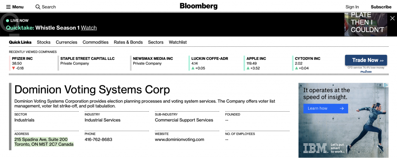Click the Plus500 logo under Trade Now

(366, 72)
